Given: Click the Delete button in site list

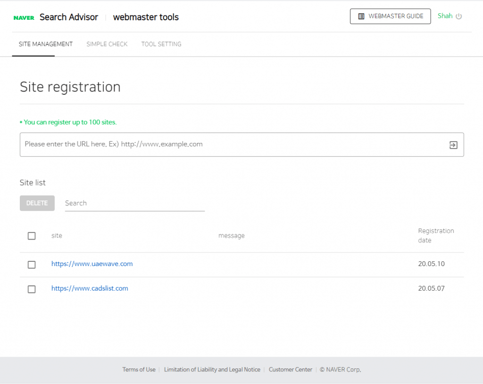Looking at the screenshot, I should click(x=37, y=203).
